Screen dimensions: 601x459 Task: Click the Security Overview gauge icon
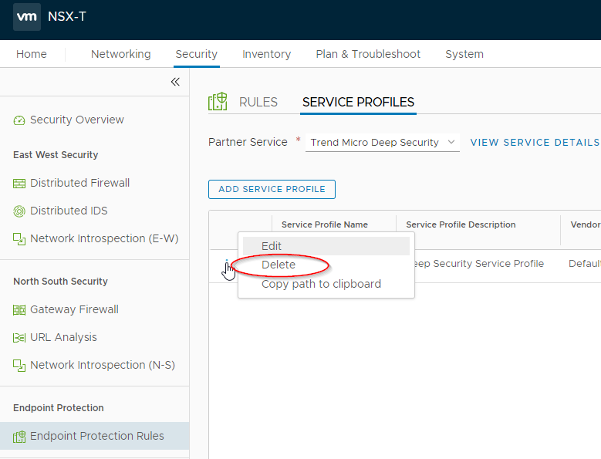click(19, 120)
